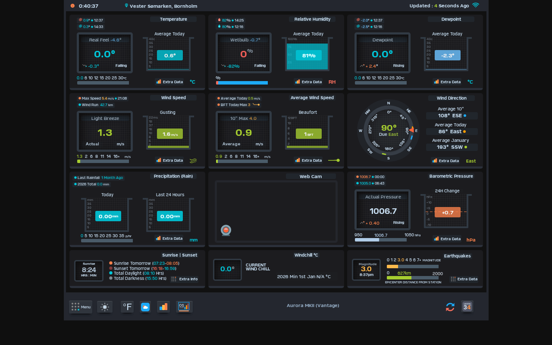Click the orange clock icon in the top bar

pos(72,6)
